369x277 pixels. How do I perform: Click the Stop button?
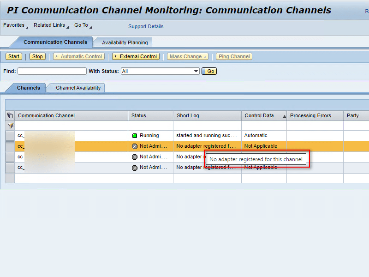point(37,56)
